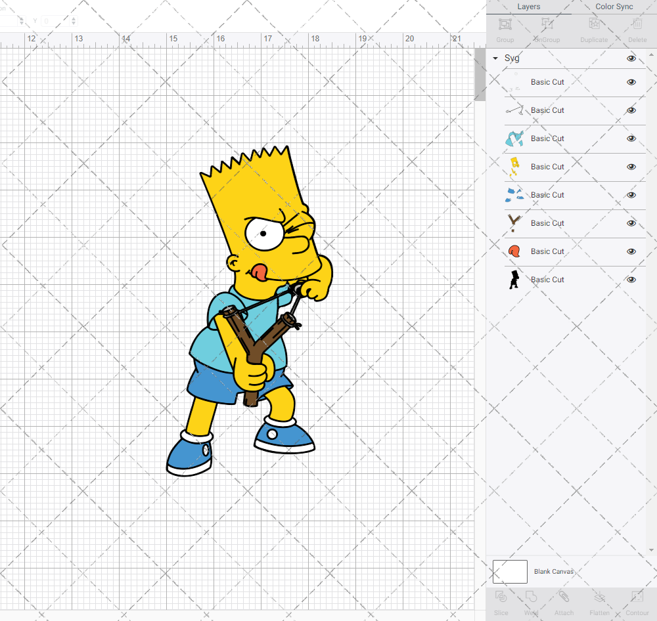Hide the entire Svg group with its eye icon
Image resolution: width=657 pixels, height=621 pixels.
(x=631, y=58)
